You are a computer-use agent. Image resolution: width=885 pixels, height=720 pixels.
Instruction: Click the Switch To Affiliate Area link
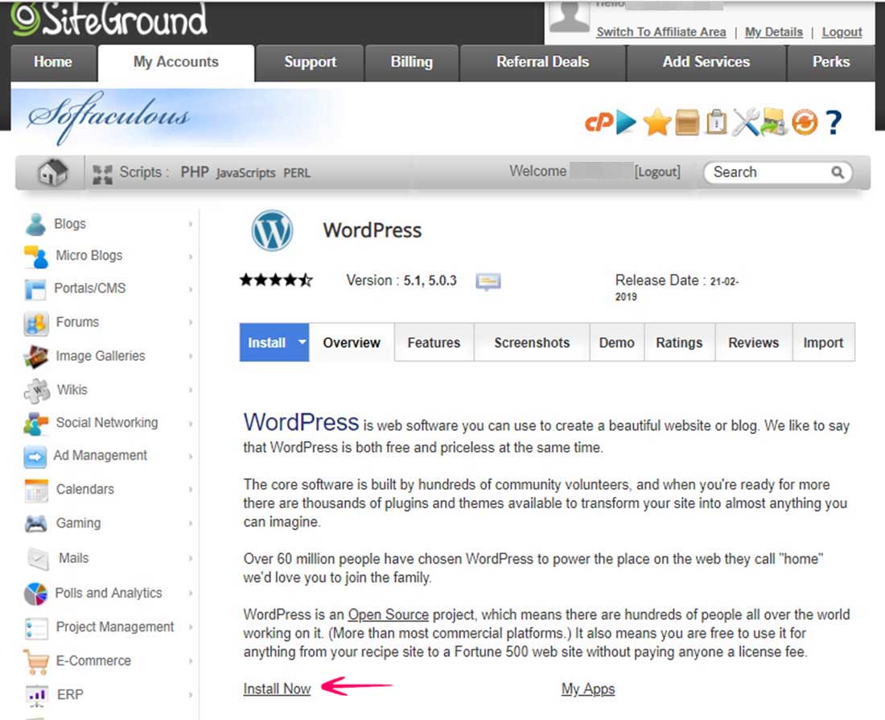coord(661,32)
